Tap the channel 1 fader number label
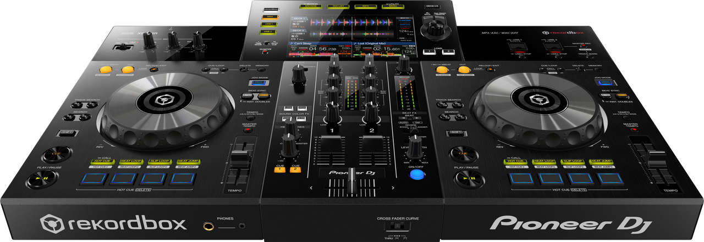The width and height of the screenshot is (704, 242). [x=332, y=130]
